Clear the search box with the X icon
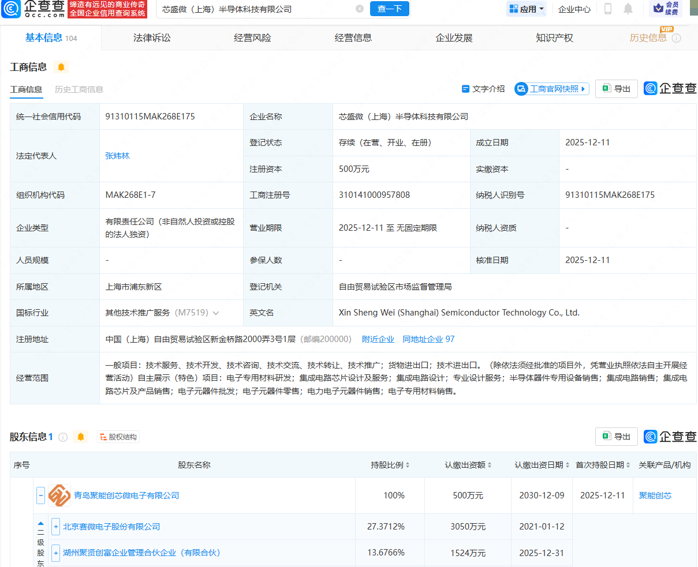This screenshot has width=698, height=567. tap(360, 9)
